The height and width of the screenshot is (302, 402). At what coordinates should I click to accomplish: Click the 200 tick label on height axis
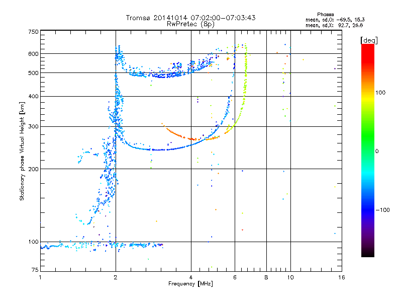33,169
